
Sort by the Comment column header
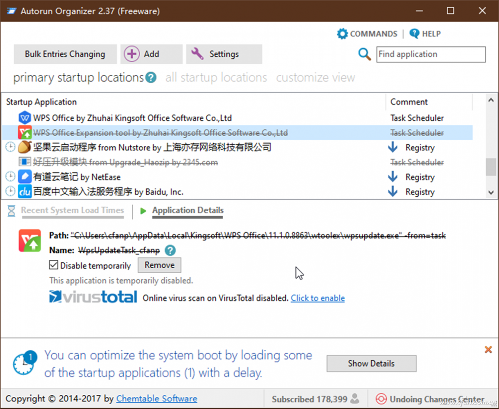pyautogui.click(x=430, y=102)
